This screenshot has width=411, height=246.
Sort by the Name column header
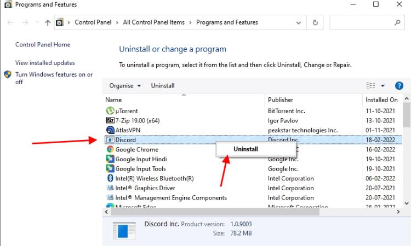(113, 100)
